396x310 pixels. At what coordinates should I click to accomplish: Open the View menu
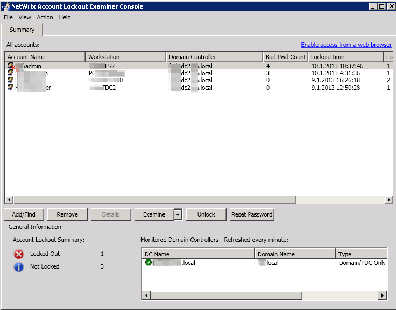25,17
